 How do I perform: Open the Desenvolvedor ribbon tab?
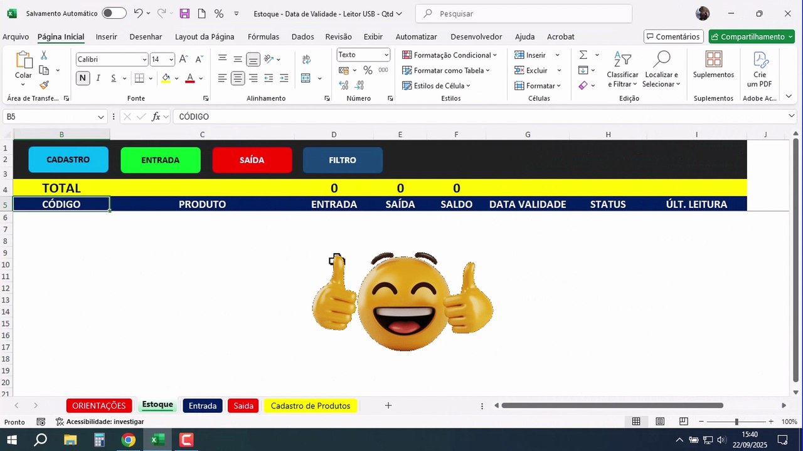(x=476, y=37)
